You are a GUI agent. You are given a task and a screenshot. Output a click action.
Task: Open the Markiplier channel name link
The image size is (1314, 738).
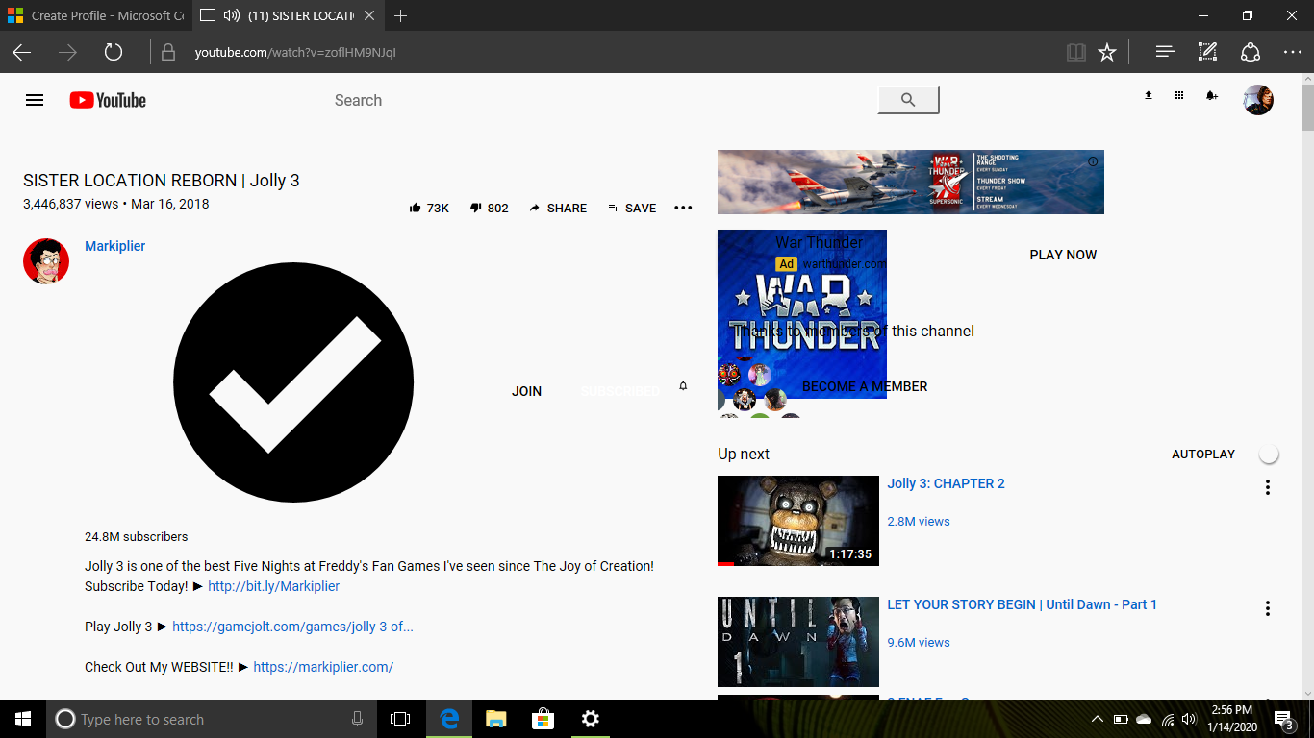(x=115, y=246)
